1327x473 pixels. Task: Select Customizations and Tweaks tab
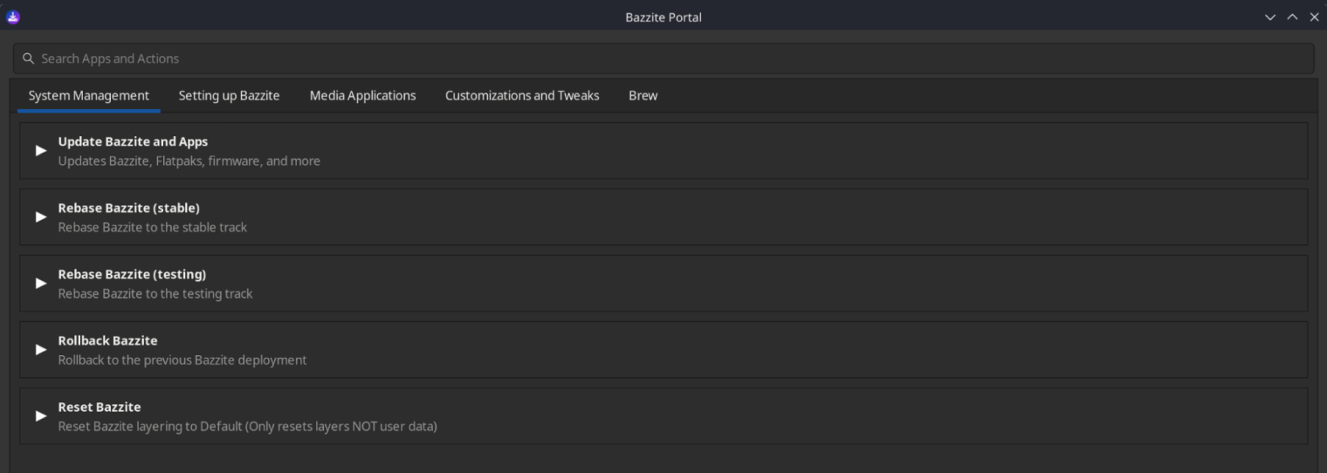(522, 96)
